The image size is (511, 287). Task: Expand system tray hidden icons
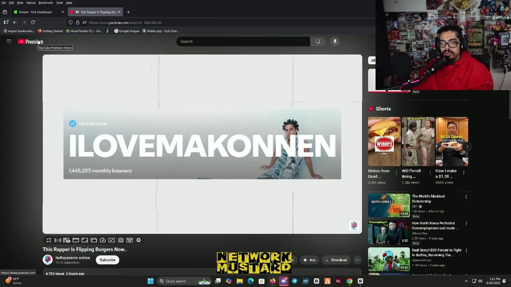[x=466, y=281]
